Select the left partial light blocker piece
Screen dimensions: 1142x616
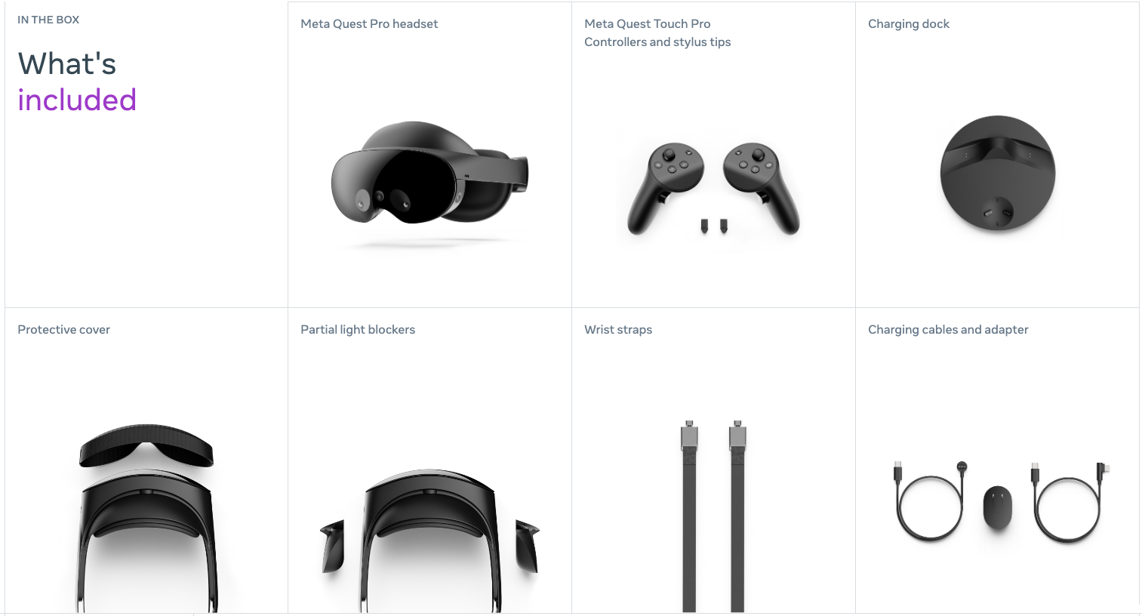[x=333, y=545]
